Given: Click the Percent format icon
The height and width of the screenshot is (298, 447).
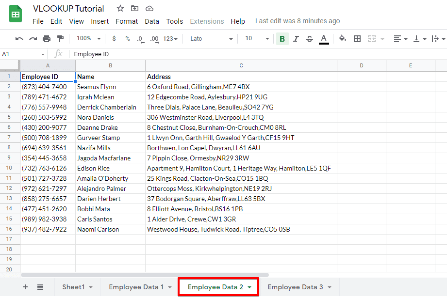Looking at the screenshot, I should coord(127,38).
